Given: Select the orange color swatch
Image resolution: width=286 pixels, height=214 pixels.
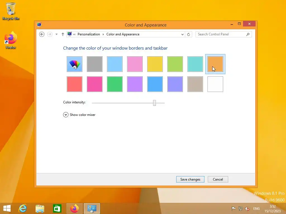Looking at the screenshot, I should pos(215,64).
